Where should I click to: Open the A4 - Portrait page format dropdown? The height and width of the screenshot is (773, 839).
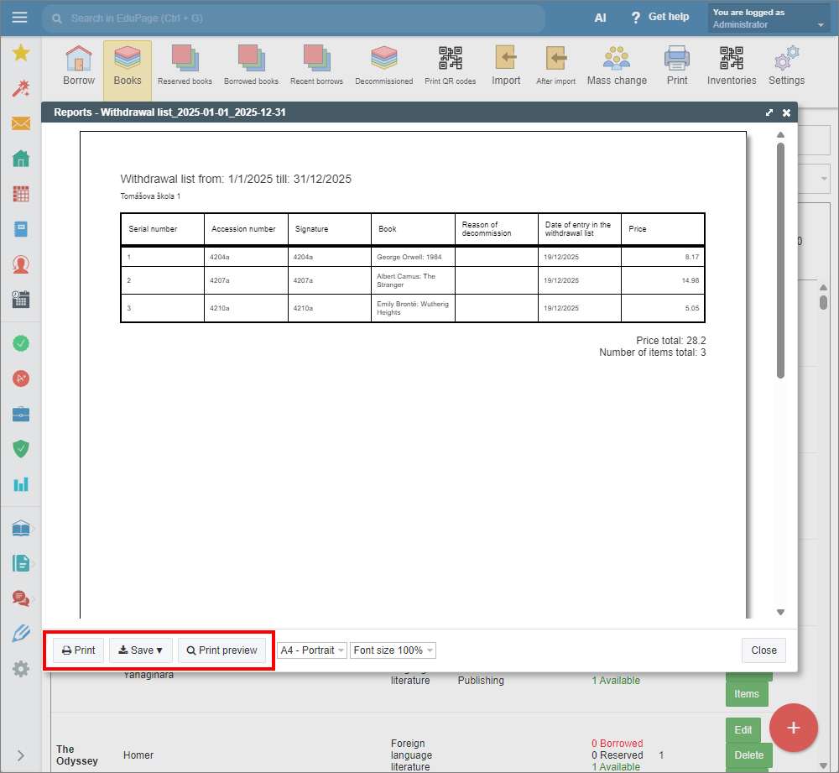312,650
